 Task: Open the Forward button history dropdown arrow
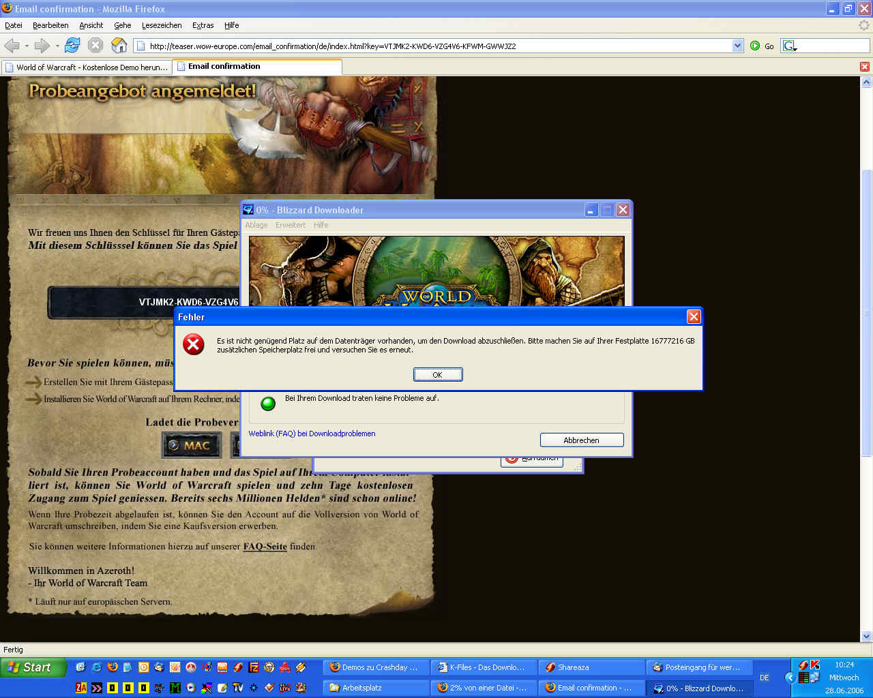[x=57, y=46]
